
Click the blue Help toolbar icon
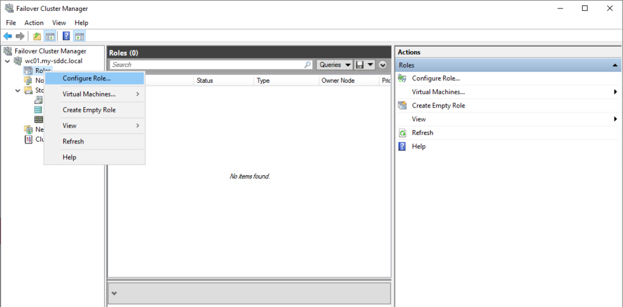click(x=66, y=36)
